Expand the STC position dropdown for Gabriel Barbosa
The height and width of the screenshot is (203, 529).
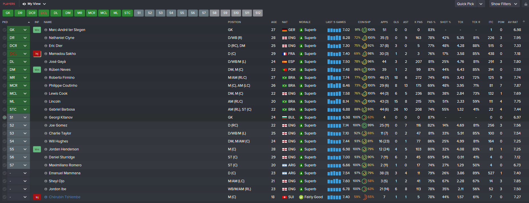[25, 109]
